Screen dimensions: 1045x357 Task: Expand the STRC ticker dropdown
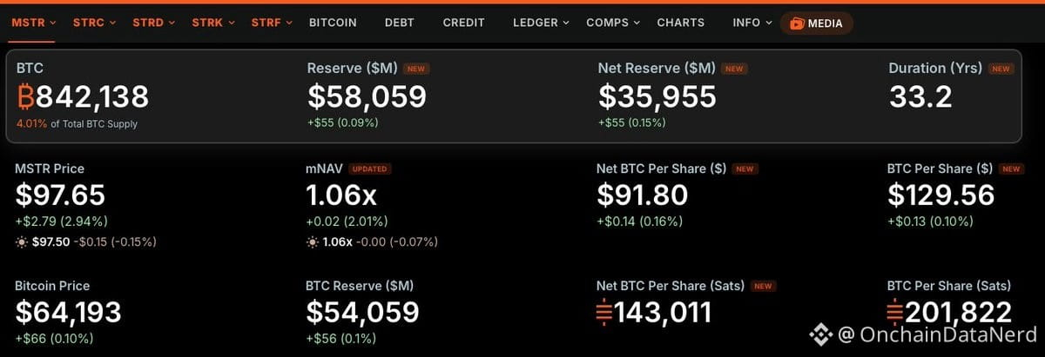pyautogui.click(x=94, y=23)
